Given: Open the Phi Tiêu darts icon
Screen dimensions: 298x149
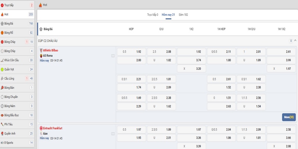Looking at the screenshot, I should 2,124.
